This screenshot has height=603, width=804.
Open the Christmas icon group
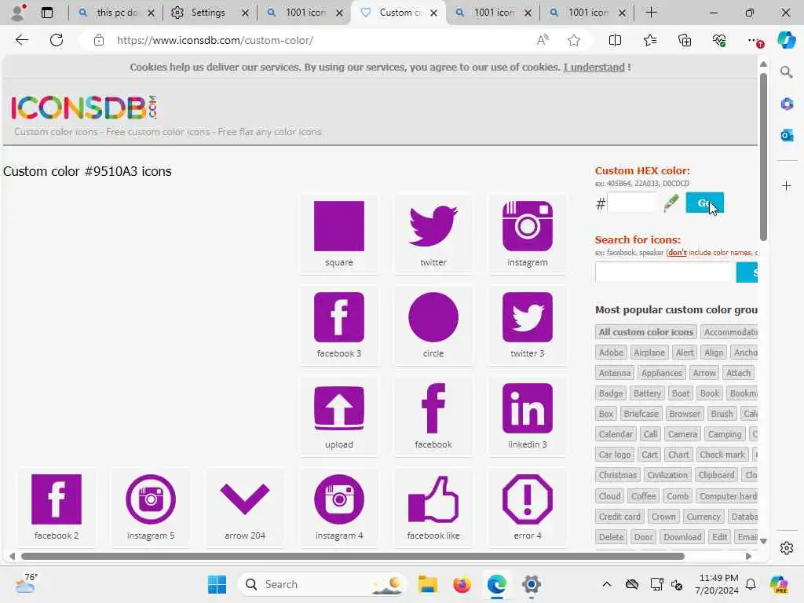[x=617, y=475]
